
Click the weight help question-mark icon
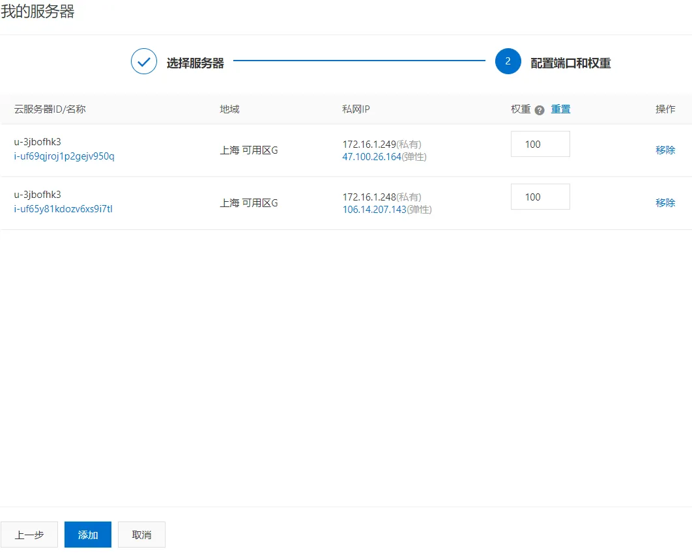coord(540,110)
